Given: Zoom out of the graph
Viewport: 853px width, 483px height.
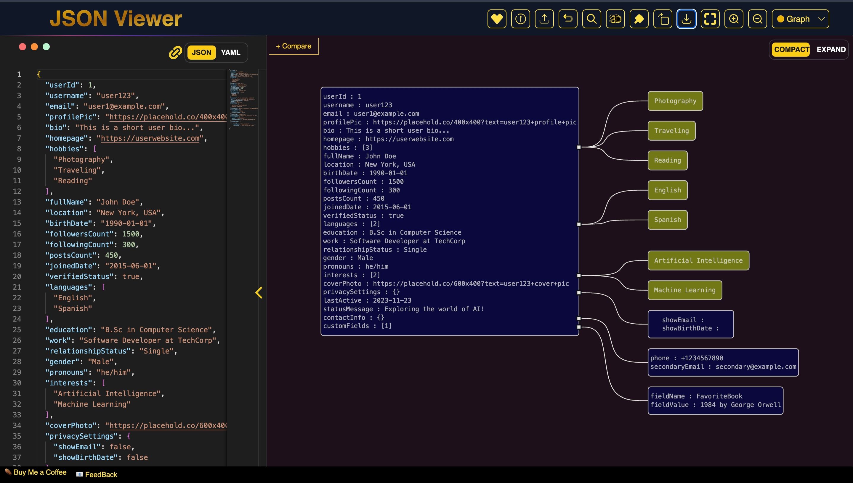Looking at the screenshot, I should click(757, 19).
